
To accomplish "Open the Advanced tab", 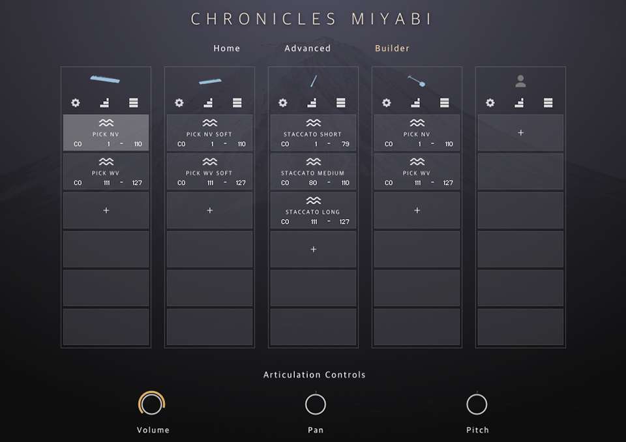I will (x=308, y=48).
